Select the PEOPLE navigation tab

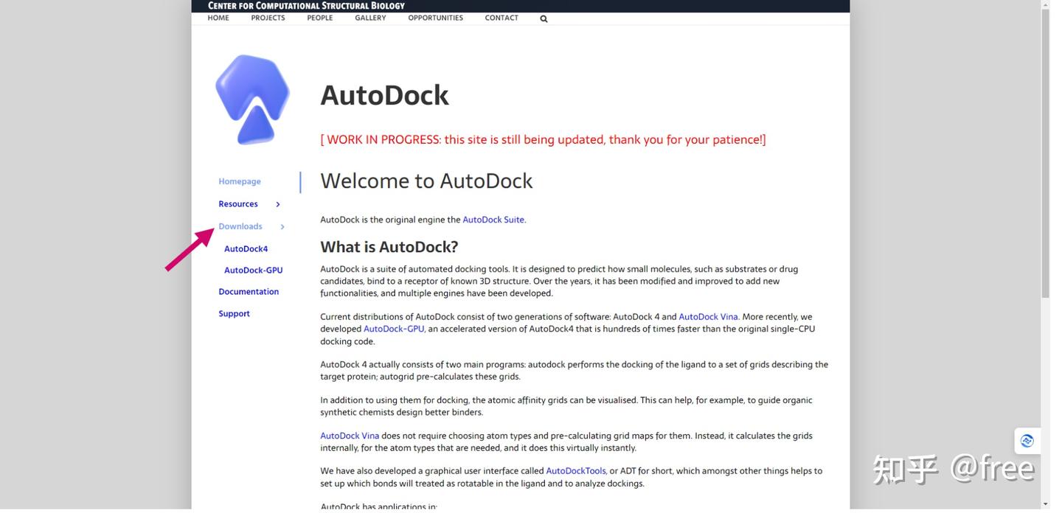point(319,18)
